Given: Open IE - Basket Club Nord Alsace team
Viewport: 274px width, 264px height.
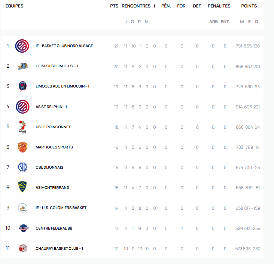Looking at the screenshot, I should point(64,46).
